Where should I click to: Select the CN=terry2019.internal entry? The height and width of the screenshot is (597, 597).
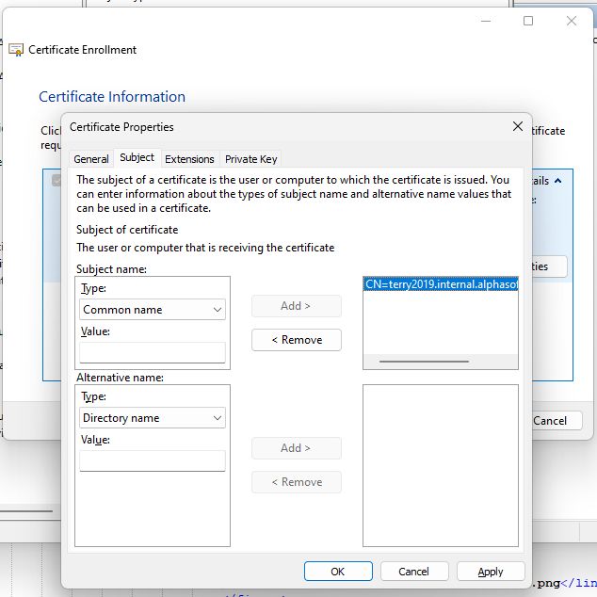(441, 284)
